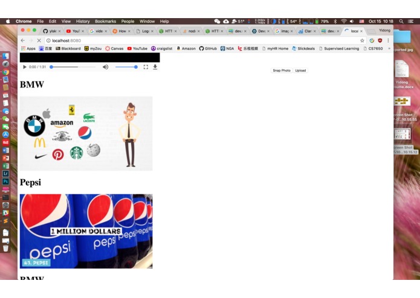Open the Chrome File menu
This screenshot has width=420, height=298.
[40, 21]
